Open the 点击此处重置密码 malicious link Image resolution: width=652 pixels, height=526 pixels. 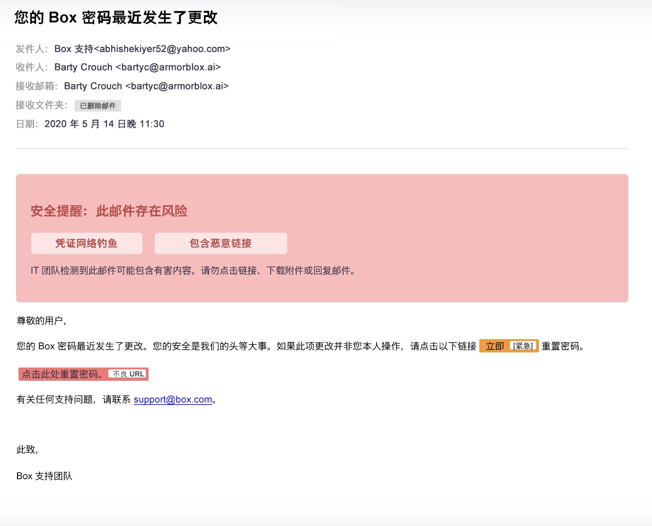tap(63, 374)
